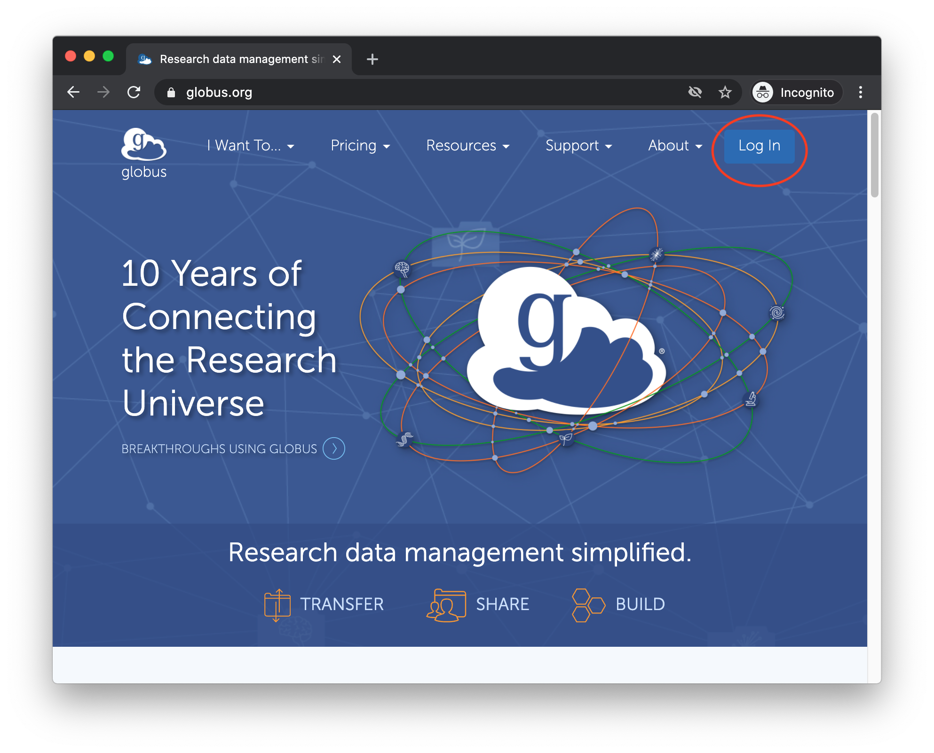The height and width of the screenshot is (753, 934).
Task: Reload the page with refresh icon
Action: pos(134,92)
